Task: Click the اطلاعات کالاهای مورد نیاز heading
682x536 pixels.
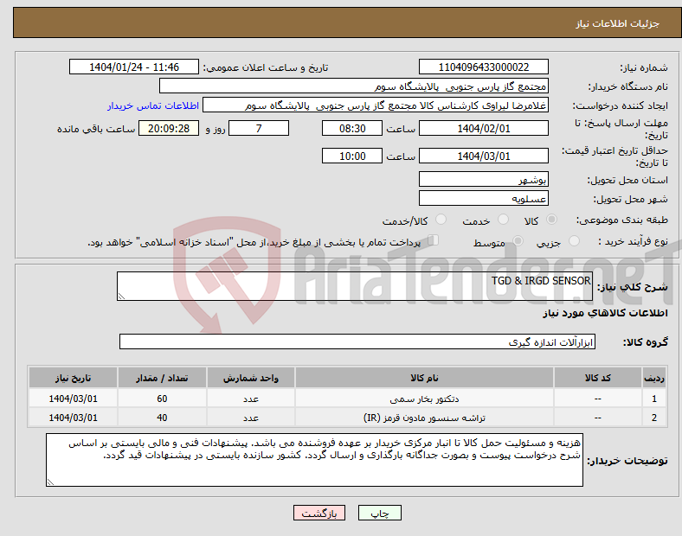Action: [x=605, y=313]
